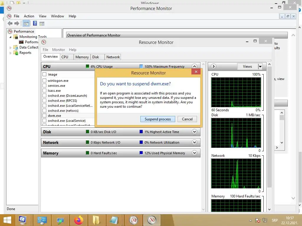302x226 pixels.
Task: Check winlogon.exe process checkbox
Action: tap(45, 81)
